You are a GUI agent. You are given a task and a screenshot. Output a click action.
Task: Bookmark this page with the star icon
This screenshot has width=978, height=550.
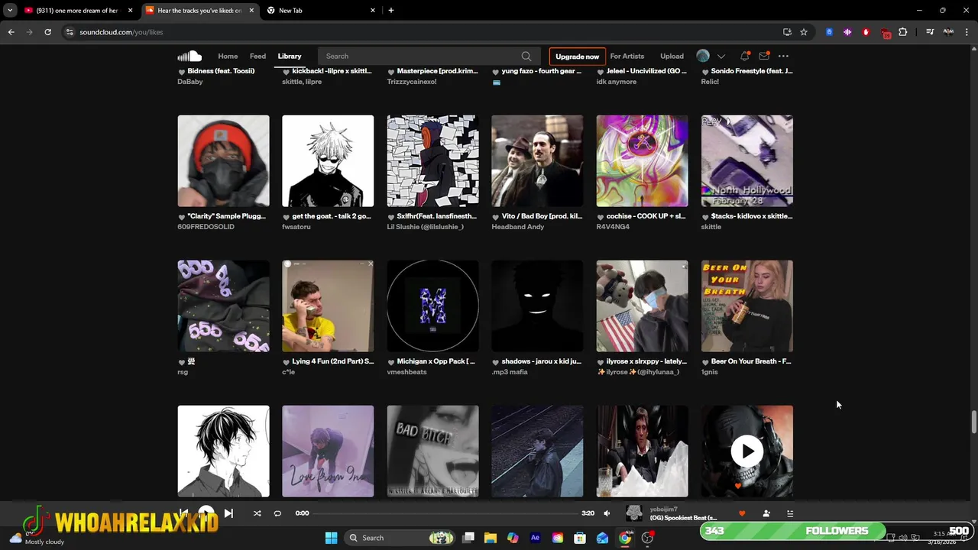(804, 32)
